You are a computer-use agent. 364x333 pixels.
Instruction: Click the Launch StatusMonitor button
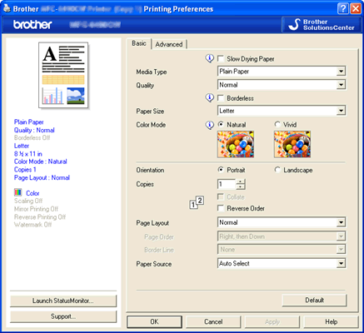63,301
